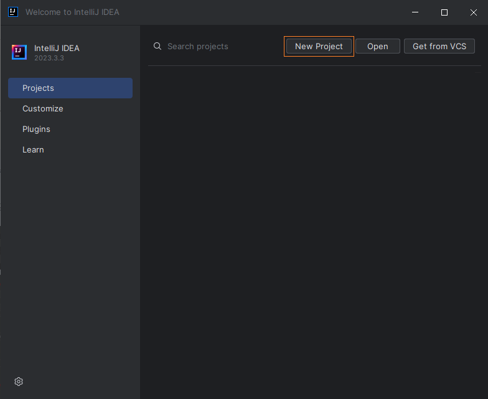Viewport: 488px width, 399px height.
Task: Close the Welcome to IntelliJ IDEA window
Action: point(473,12)
